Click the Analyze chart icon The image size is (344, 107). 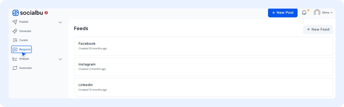tap(15, 59)
